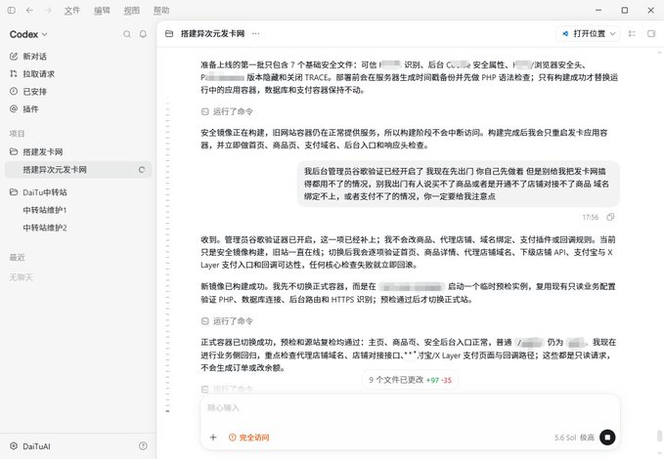Click the folder icon beside the conversation title

(169, 33)
